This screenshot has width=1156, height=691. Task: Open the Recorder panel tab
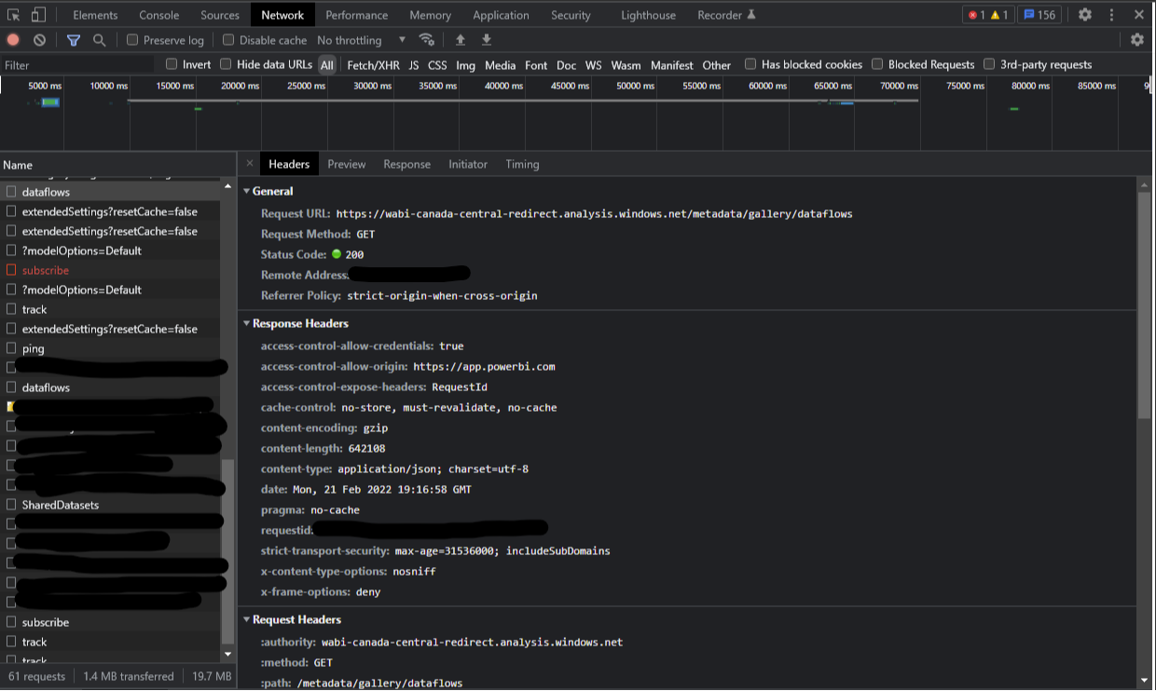coord(727,15)
